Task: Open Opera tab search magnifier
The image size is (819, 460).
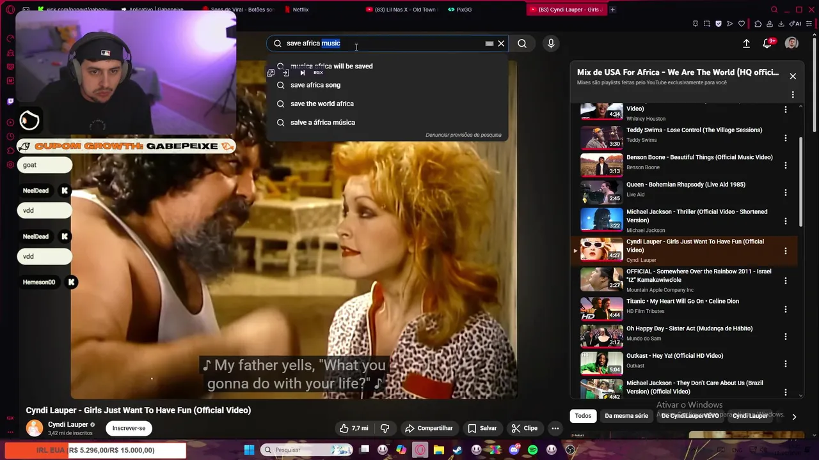Action: pos(774,10)
